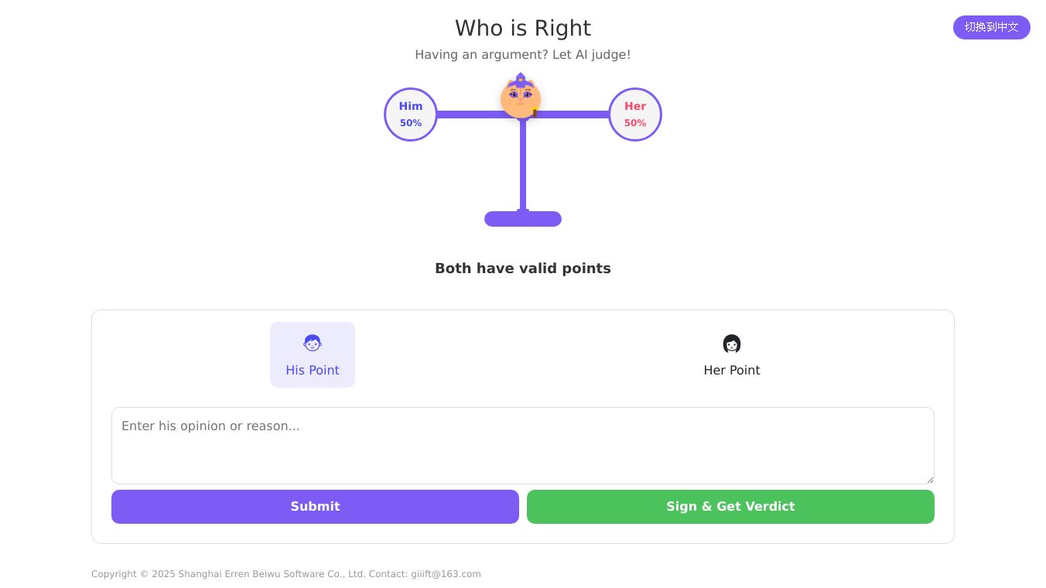
Task: Click the 'Both have valid points' verdict text
Action: (523, 268)
